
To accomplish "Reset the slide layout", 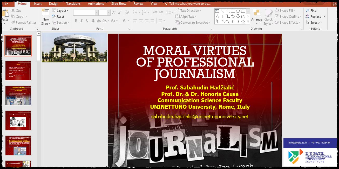I will click(58, 17).
